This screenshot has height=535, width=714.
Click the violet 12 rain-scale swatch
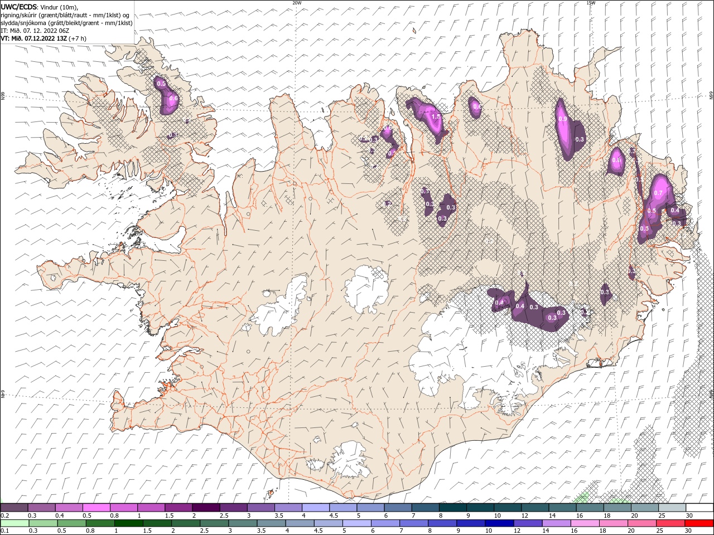tap(528, 523)
